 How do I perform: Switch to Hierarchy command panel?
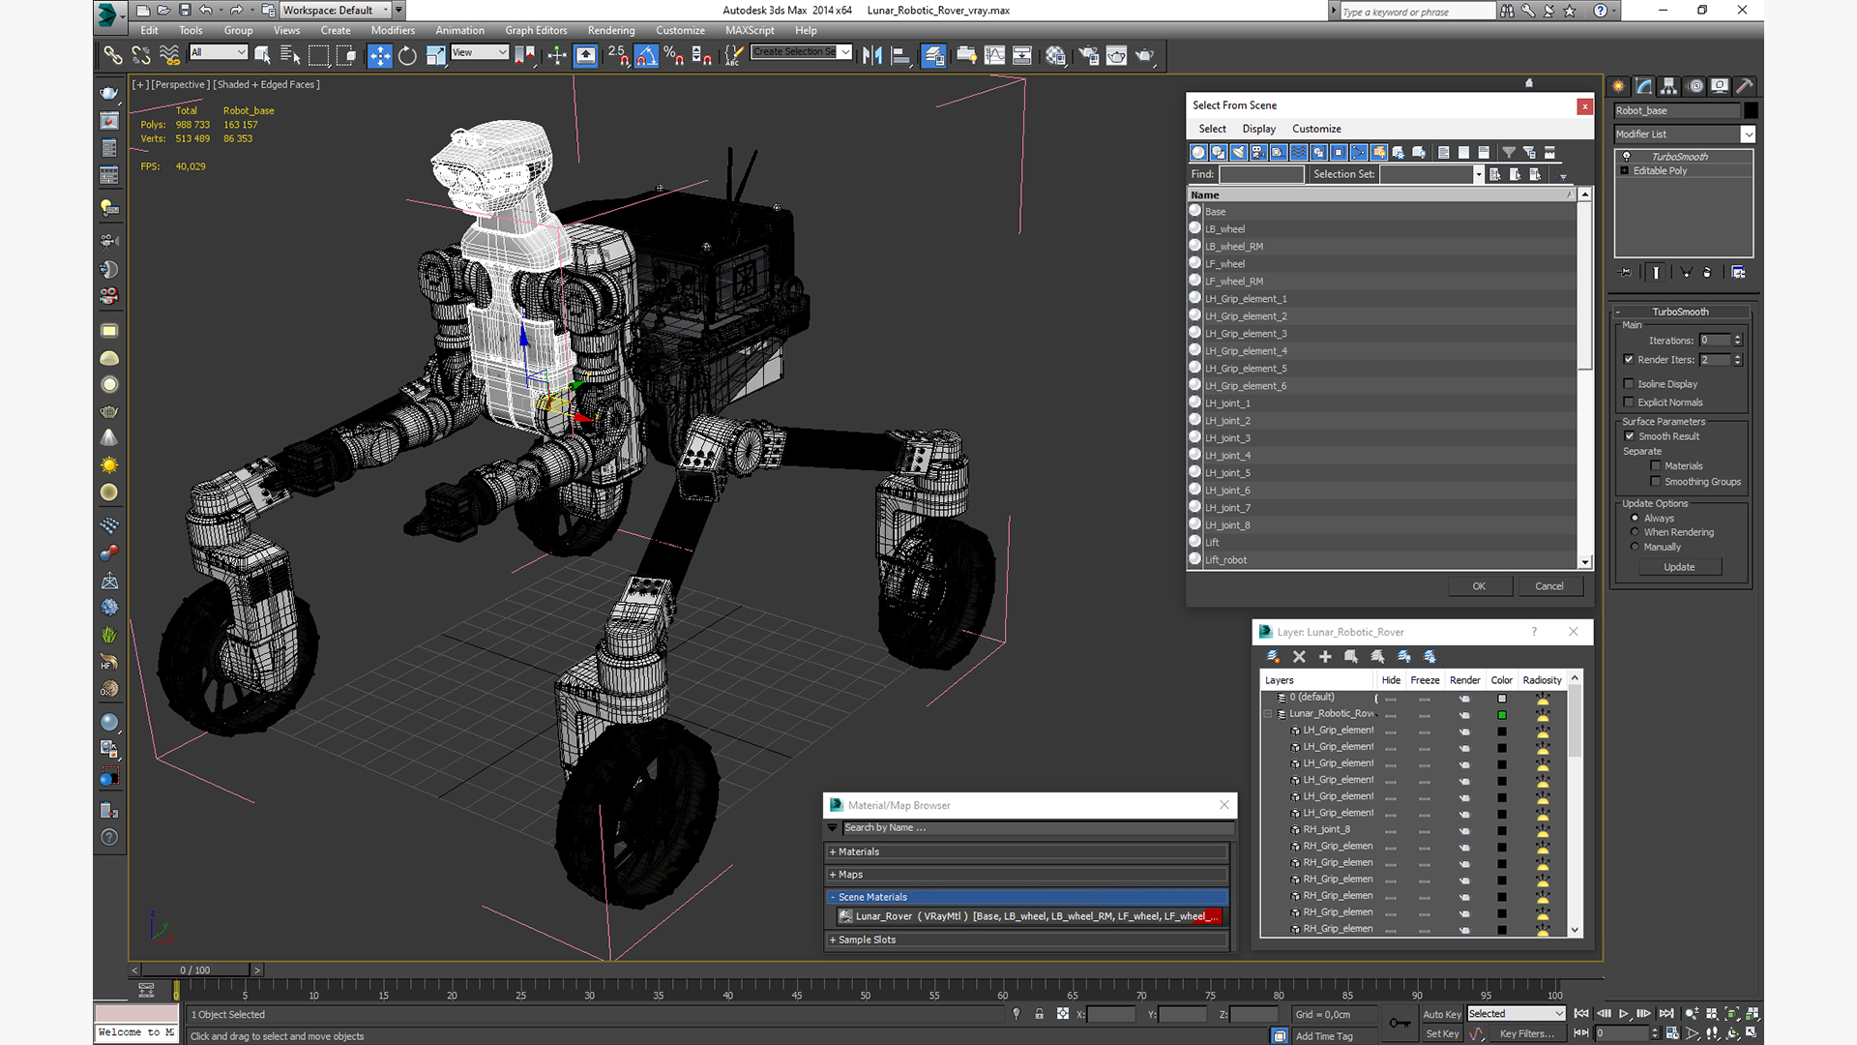pyautogui.click(x=1669, y=86)
